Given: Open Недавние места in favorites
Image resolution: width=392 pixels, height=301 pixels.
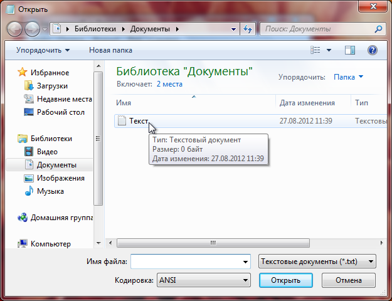Looking at the screenshot, I should [65, 99].
